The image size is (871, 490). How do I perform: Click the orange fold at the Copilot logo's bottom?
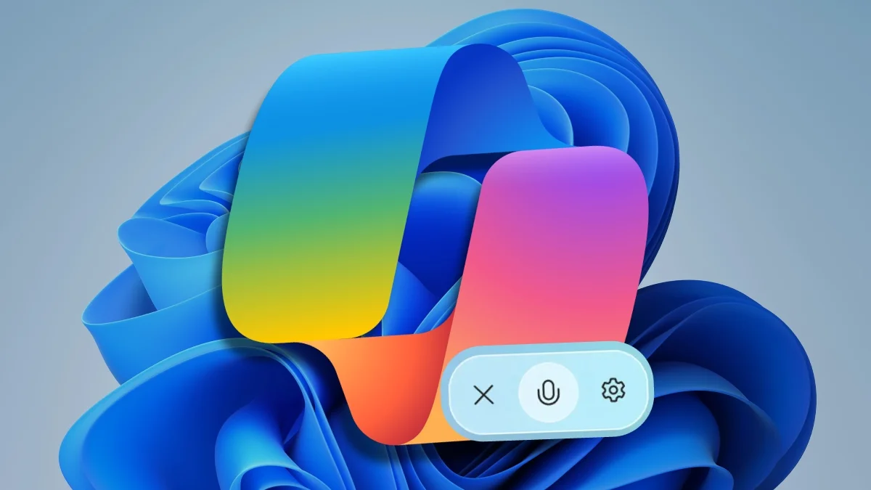tap(377, 377)
